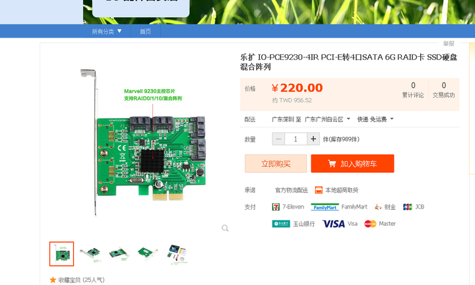
Task: Click the 7-Eleven payment icon
Action: (276, 207)
